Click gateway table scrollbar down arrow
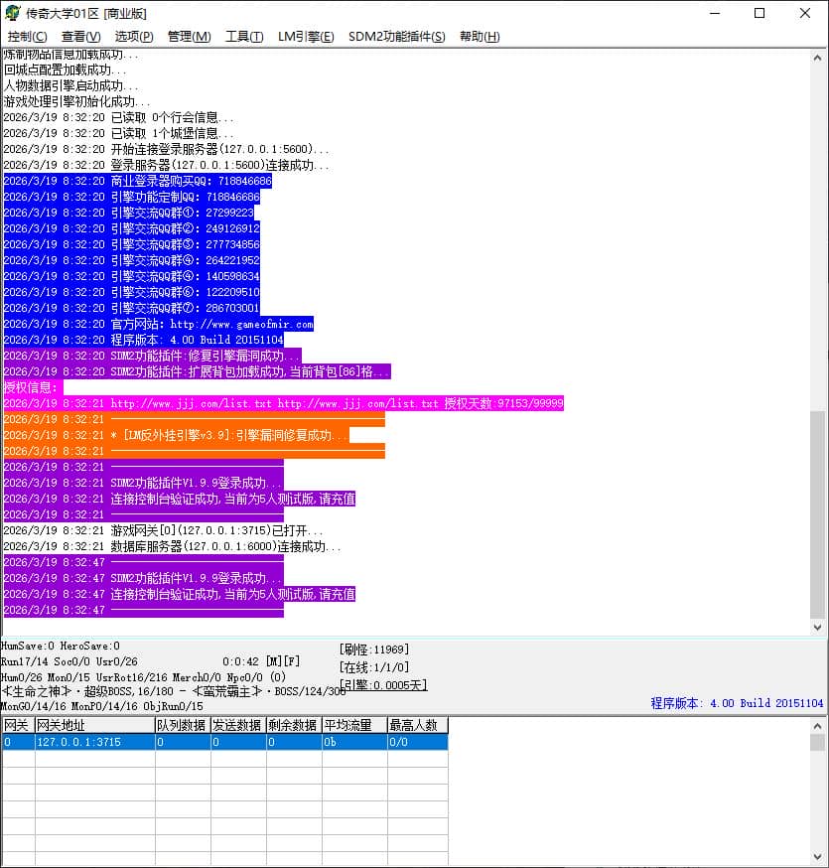The image size is (829, 868). point(817,857)
